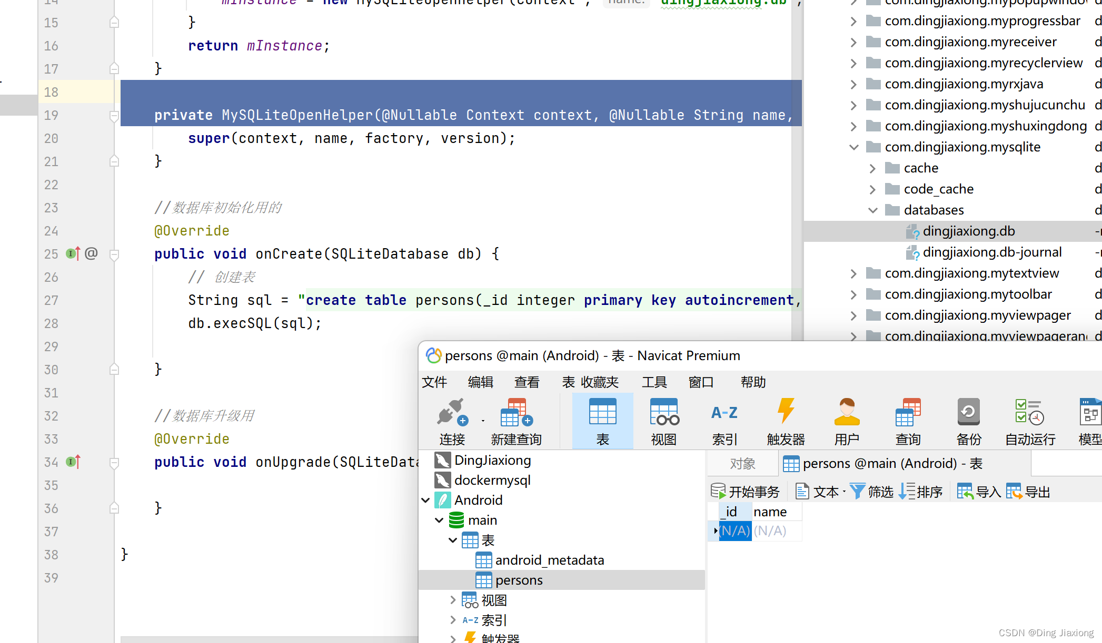
Task: Open the 新建查询 new query tool
Action: pos(516,422)
